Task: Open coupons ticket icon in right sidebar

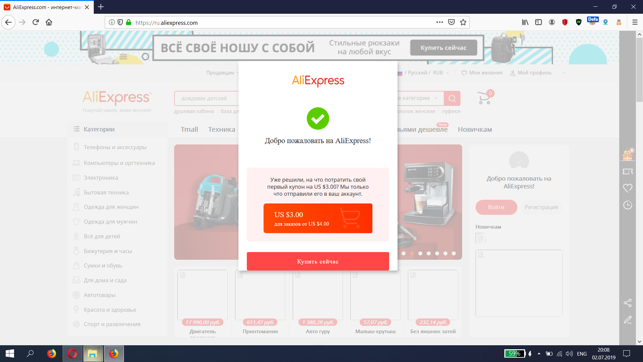Action: (628, 172)
